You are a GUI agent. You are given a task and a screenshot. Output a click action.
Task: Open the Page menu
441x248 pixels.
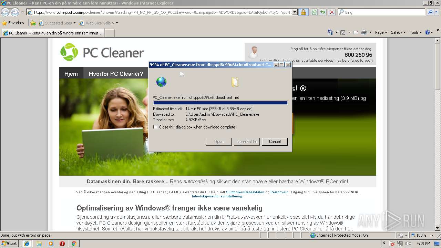coord(381,32)
